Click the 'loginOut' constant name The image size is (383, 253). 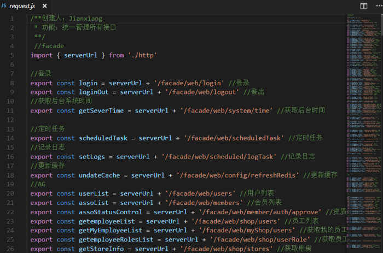(x=94, y=92)
